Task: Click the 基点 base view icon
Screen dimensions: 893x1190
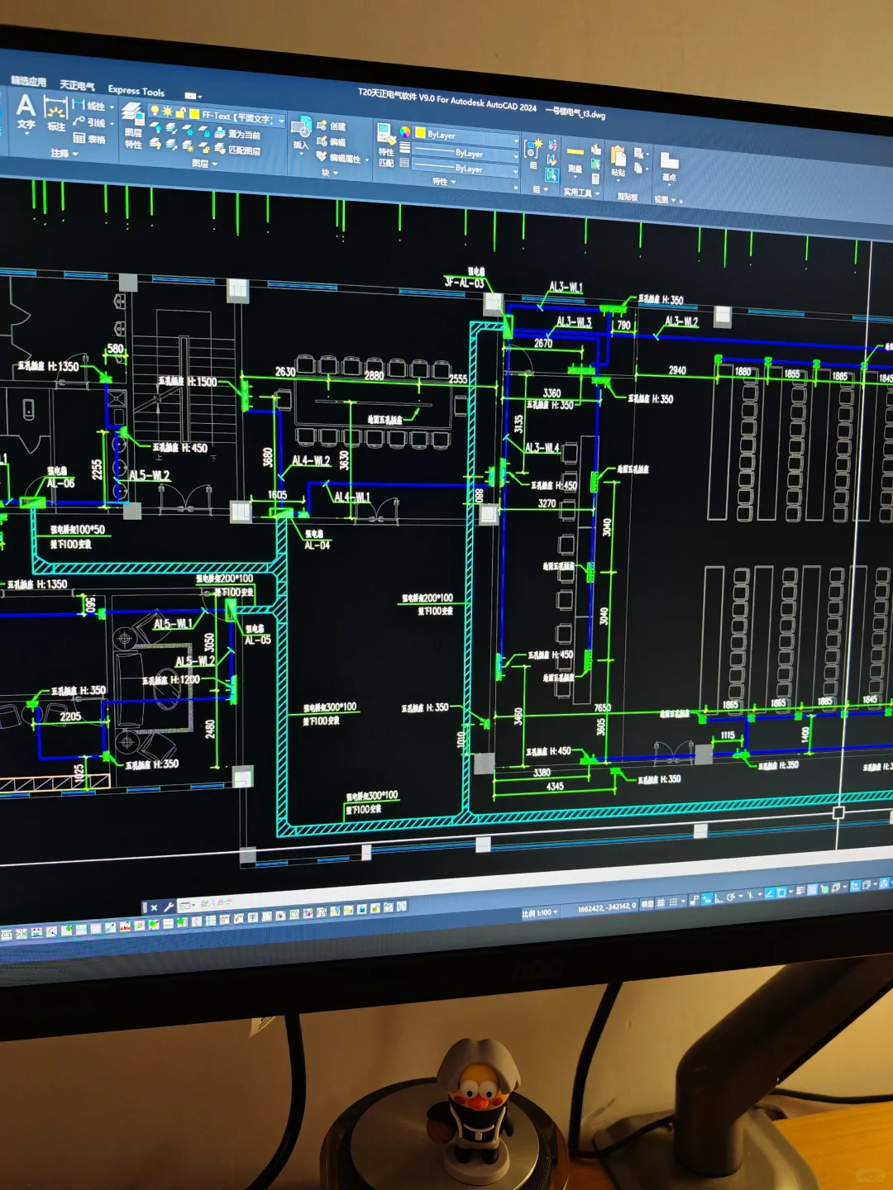Action: pyautogui.click(x=669, y=161)
